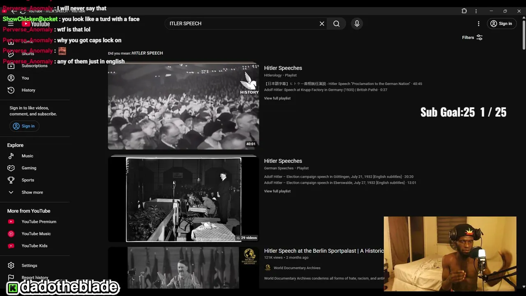View full playlist for German Speeches
526x296 pixels.
pyautogui.click(x=277, y=191)
